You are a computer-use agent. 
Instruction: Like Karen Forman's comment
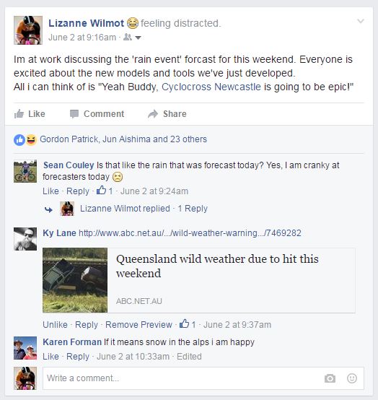point(50,357)
